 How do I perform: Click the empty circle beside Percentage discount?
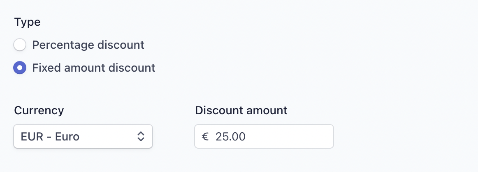pos(20,45)
